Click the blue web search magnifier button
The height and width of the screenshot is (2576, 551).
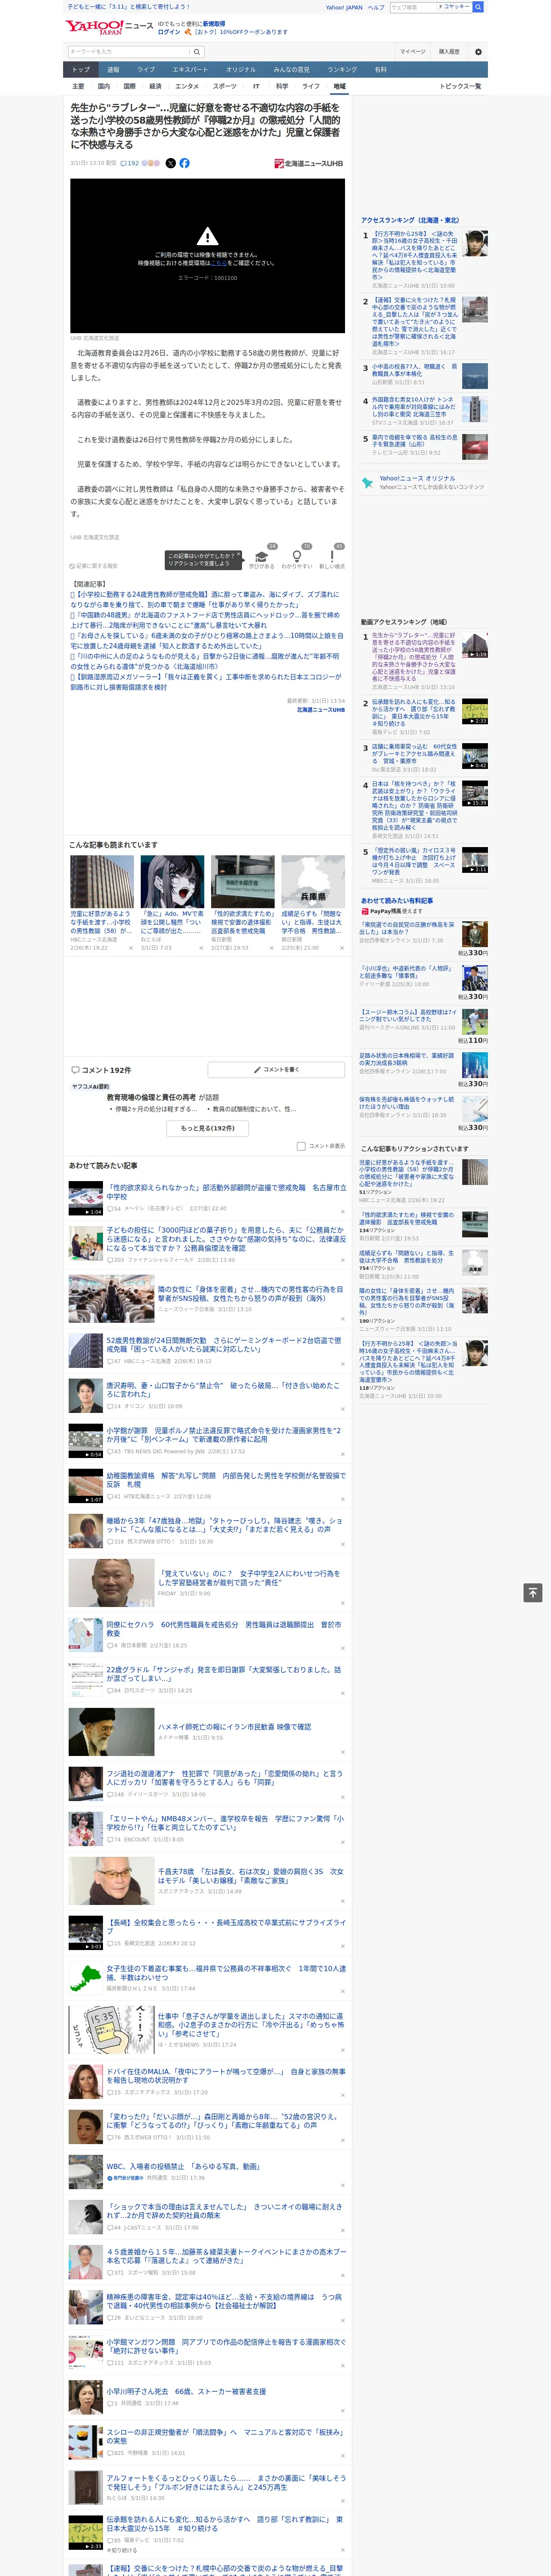click(x=478, y=7)
